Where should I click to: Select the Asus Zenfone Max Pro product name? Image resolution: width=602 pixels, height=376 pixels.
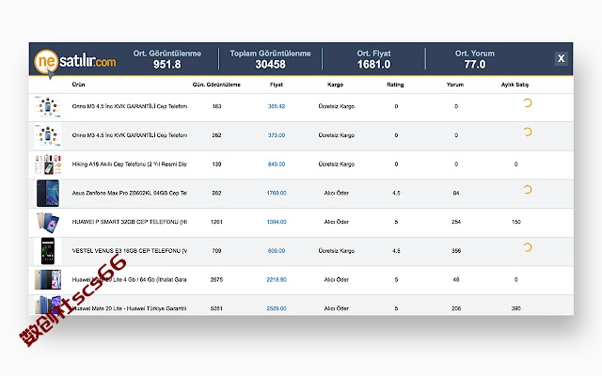click(x=130, y=193)
